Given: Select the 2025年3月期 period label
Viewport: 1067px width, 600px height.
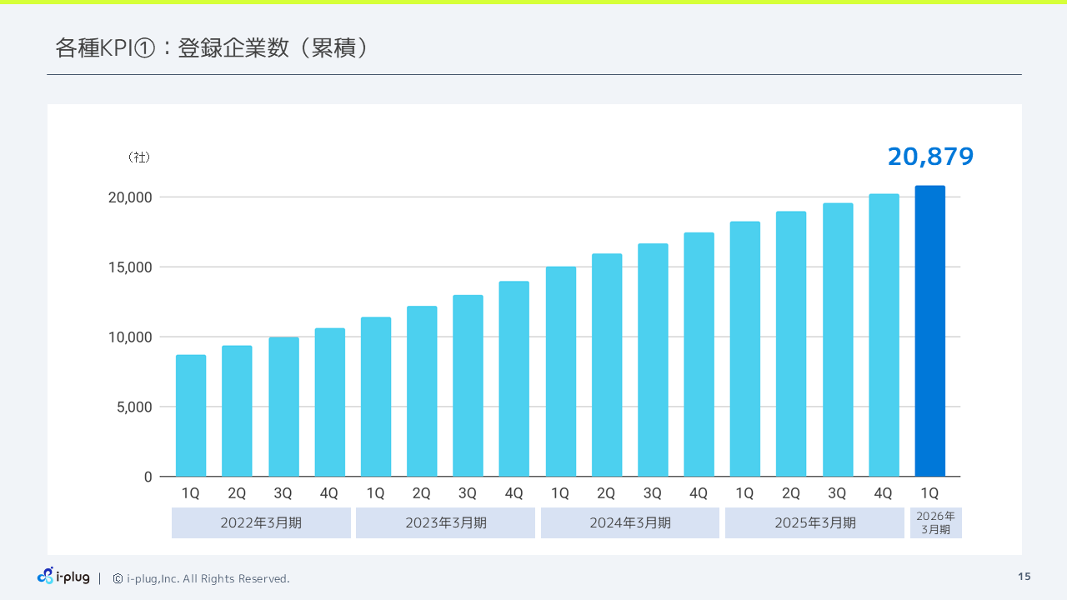Looking at the screenshot, I should [x=814, y=522].
